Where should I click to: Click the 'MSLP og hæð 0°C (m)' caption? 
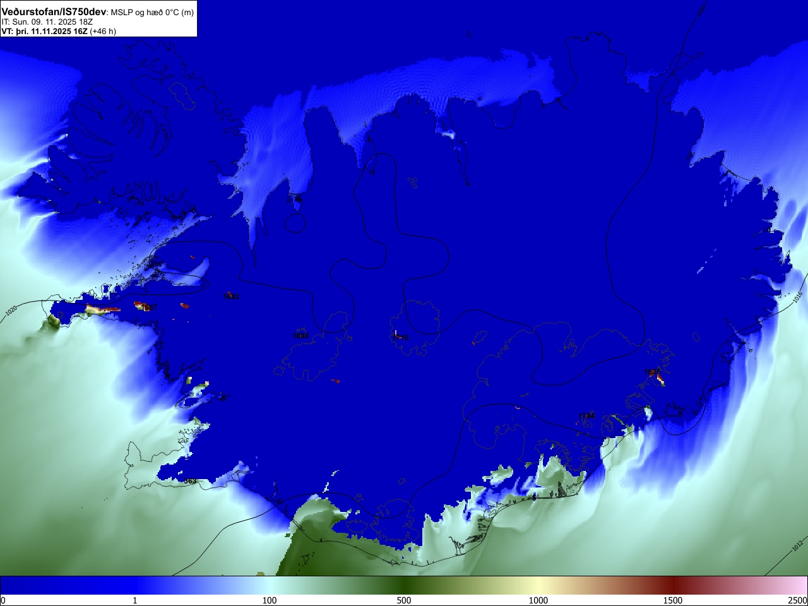pos(151,13)
